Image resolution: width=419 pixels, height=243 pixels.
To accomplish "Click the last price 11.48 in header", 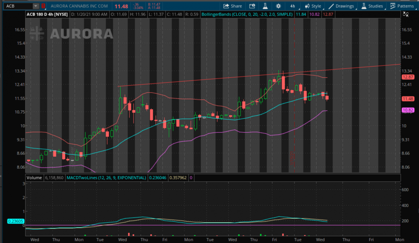I will coord(121,6).
